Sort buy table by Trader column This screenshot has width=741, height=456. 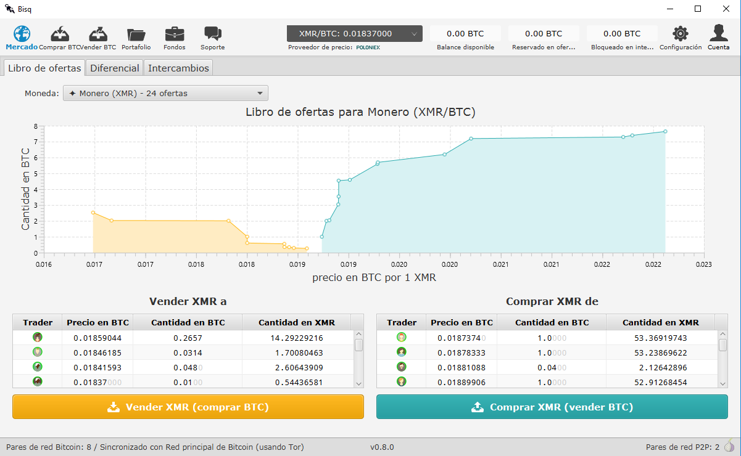click(402, 322)
